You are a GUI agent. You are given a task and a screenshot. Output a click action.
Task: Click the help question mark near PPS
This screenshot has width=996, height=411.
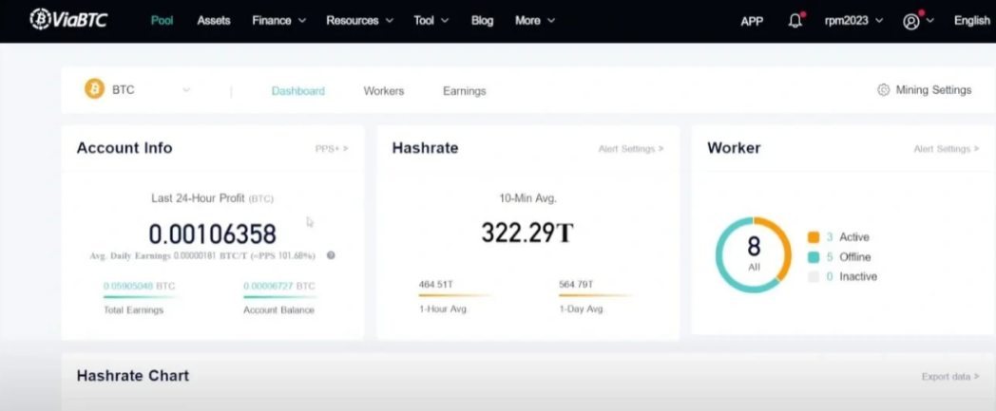331,255
